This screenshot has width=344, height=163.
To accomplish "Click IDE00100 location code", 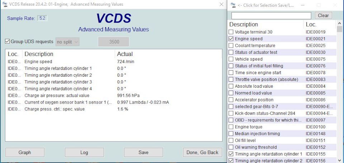I will click(x=315, y=127).
